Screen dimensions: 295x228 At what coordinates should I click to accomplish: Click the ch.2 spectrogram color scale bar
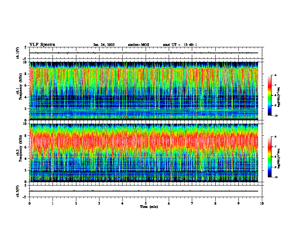click(269, 157)
